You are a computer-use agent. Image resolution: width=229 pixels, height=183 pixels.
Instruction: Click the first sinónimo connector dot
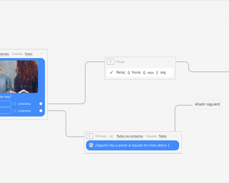(x=41, y=104)
